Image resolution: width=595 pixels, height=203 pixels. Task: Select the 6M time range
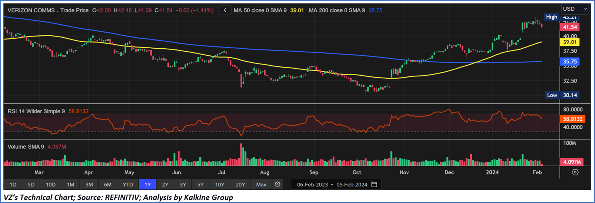(108, 185)
